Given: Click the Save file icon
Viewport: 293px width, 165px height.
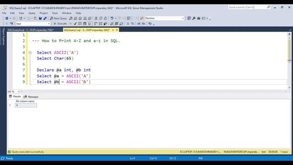Looking at the screenshot, I should 40,18.
